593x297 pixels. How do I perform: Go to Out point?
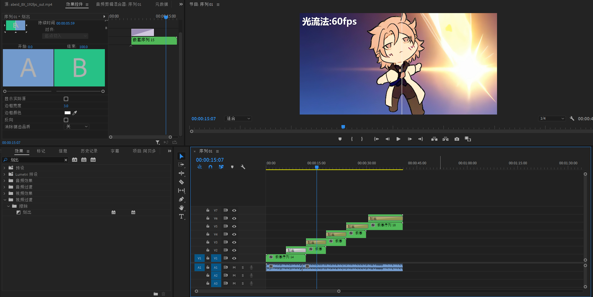point(421,139)
